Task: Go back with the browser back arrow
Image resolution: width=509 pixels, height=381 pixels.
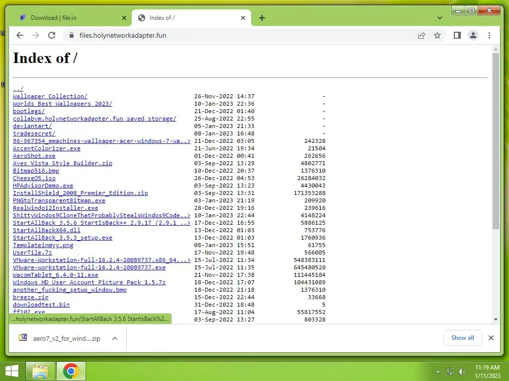Action: tap(20, 35)
